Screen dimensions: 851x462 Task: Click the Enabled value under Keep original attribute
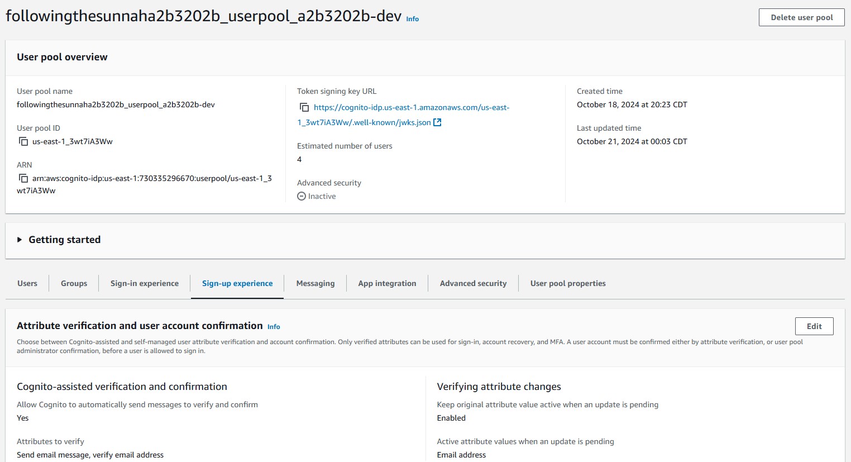coord(451,418)
